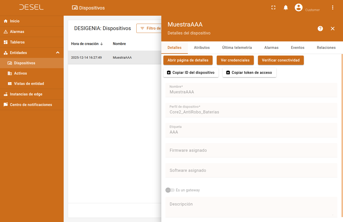Click the Customer user avatar icon

point(299,7)
